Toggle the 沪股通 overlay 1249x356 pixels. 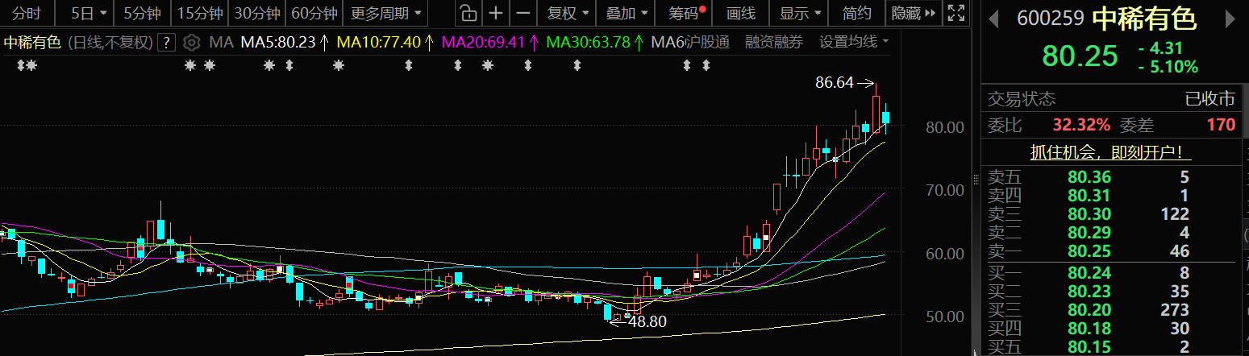(706, 42)
